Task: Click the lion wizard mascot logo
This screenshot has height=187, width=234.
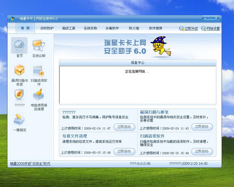Action: [x=161, y=46]
